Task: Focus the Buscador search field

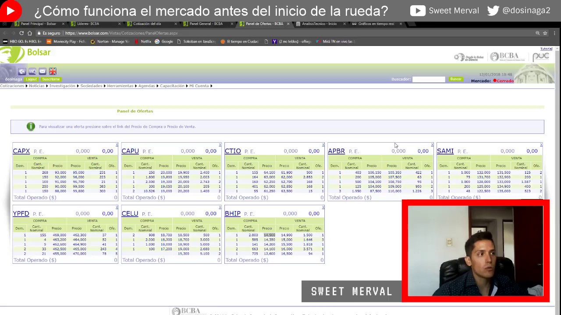Action: pyautogui.click(x=429, y=79)
